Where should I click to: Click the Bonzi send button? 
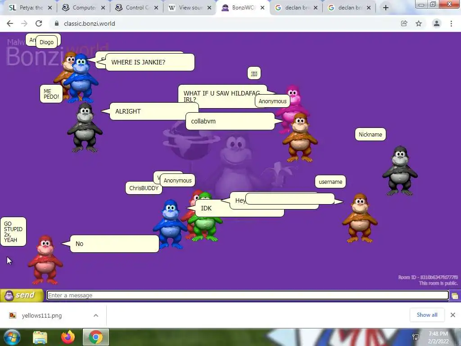point(22,295)
